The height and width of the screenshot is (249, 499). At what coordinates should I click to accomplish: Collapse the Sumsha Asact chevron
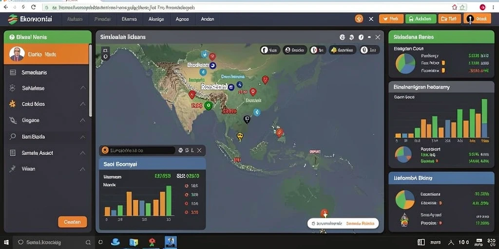tap(83, 153)
